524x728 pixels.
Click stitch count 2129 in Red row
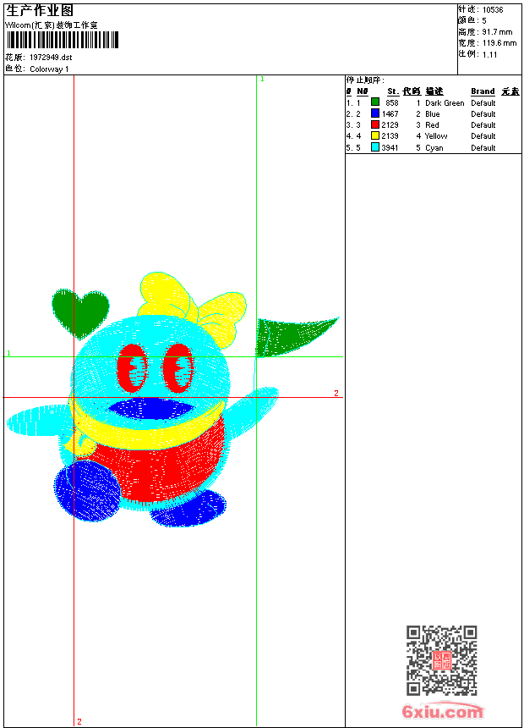pyautogui.click(x=390, y=125)
